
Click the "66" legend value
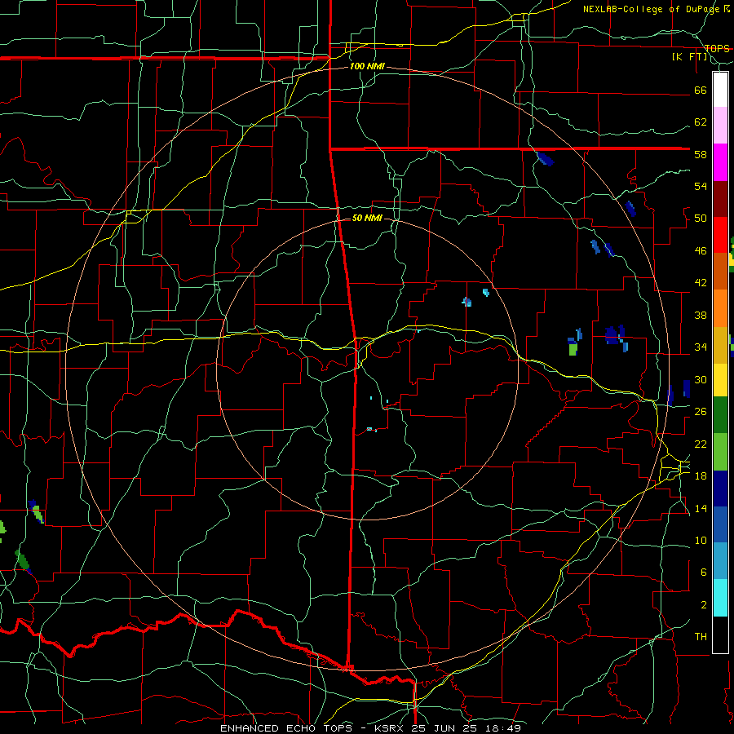(x=701, y=91)
